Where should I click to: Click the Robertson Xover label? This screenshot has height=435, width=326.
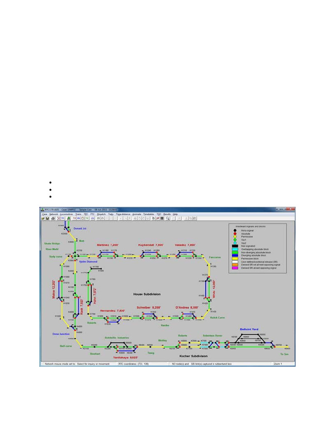(x=213, y=336)
